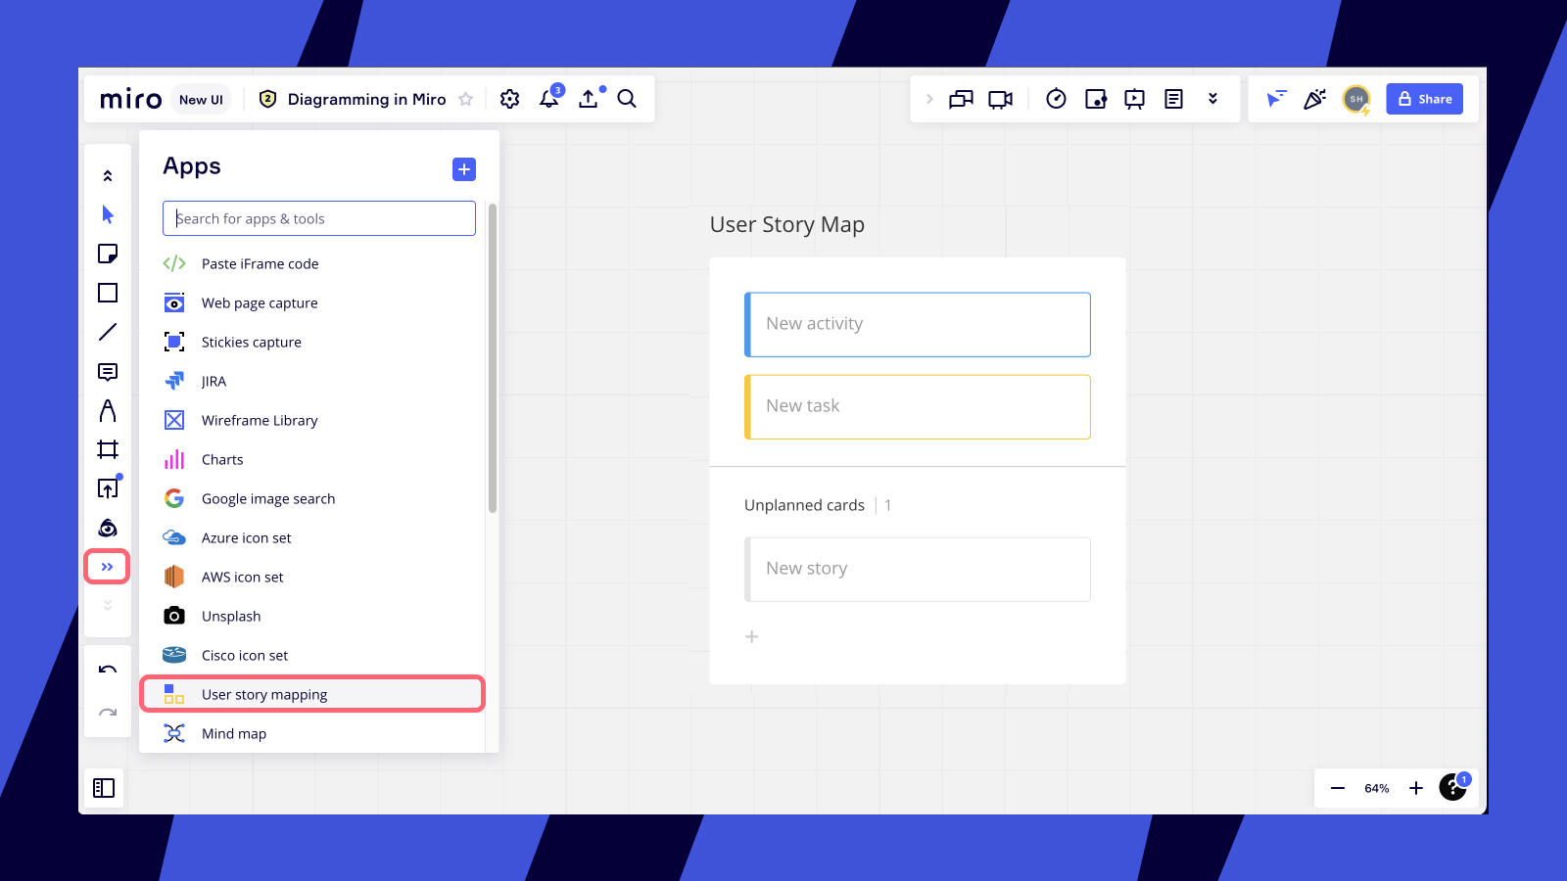Select the shape tool
The height and width of the screenshot is (881, 1567).
point(108,292)
